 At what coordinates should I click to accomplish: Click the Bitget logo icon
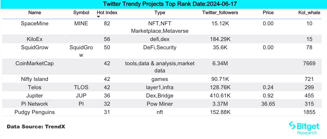coord(293,125)
